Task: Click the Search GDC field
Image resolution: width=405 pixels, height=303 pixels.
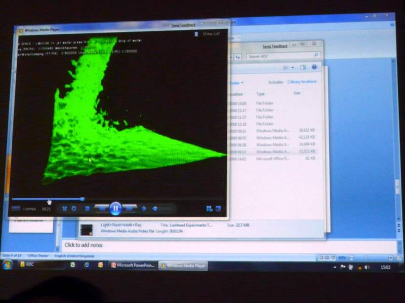Action: pyautogui.click(x=283, y=56)
